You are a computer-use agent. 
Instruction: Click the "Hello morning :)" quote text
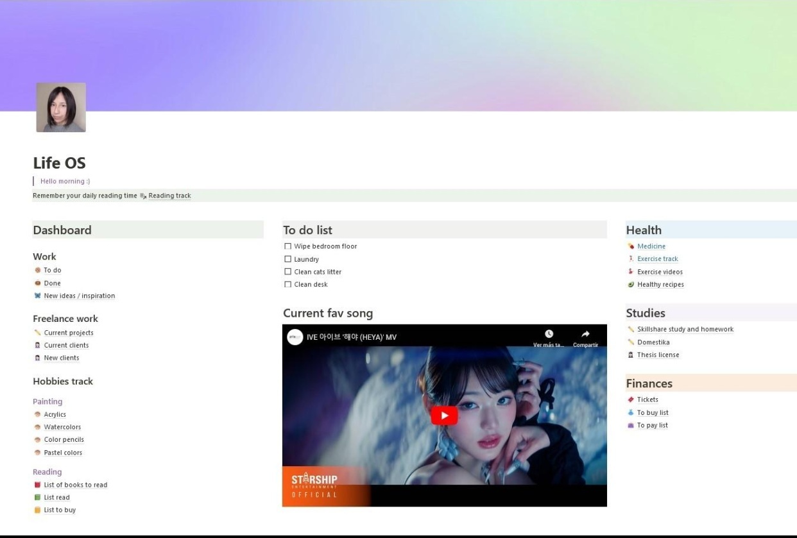pyautogui.click(x=65, y=181)
